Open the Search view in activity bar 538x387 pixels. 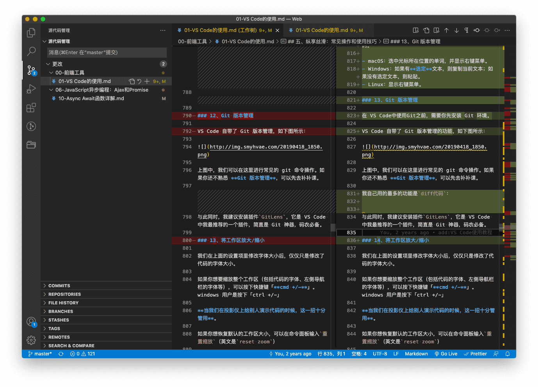pos(31,51)
